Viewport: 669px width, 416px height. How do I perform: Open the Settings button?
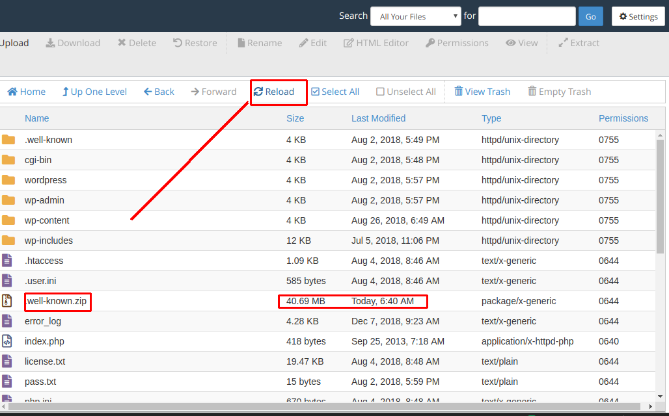tap(638, 16)
